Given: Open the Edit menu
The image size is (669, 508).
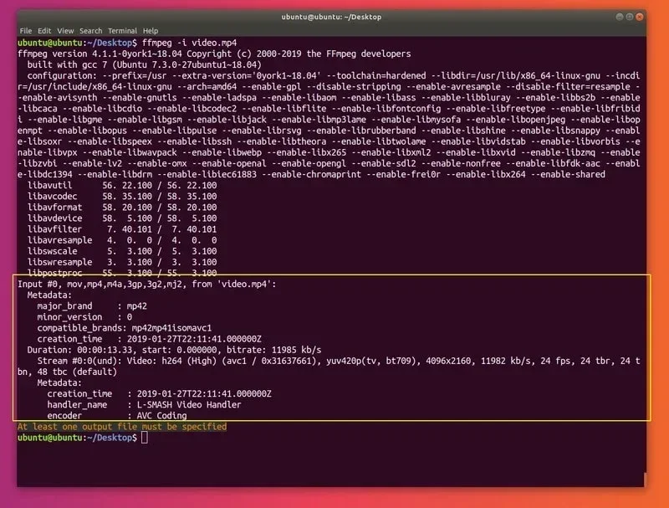Looking at the screenshot, I should point(44,31).
